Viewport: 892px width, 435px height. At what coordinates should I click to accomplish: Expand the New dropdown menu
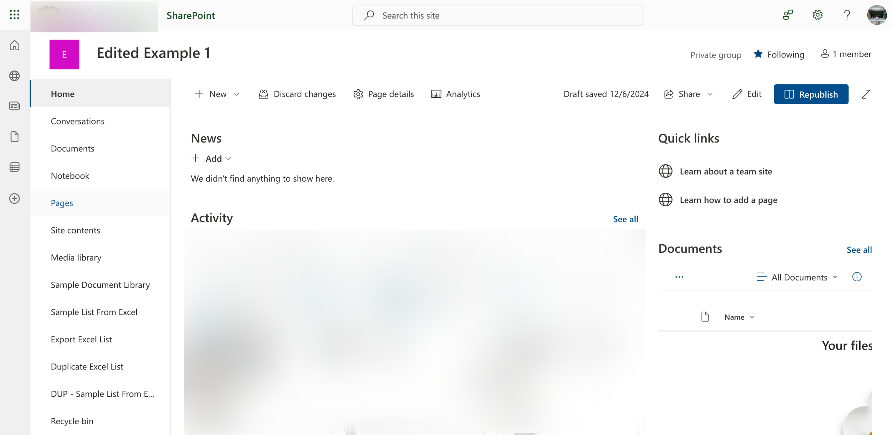click(x=217, y=94)
